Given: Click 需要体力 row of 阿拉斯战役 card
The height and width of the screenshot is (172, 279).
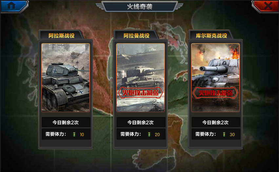Looking at the screenshot, I should (x=66, y=134).
